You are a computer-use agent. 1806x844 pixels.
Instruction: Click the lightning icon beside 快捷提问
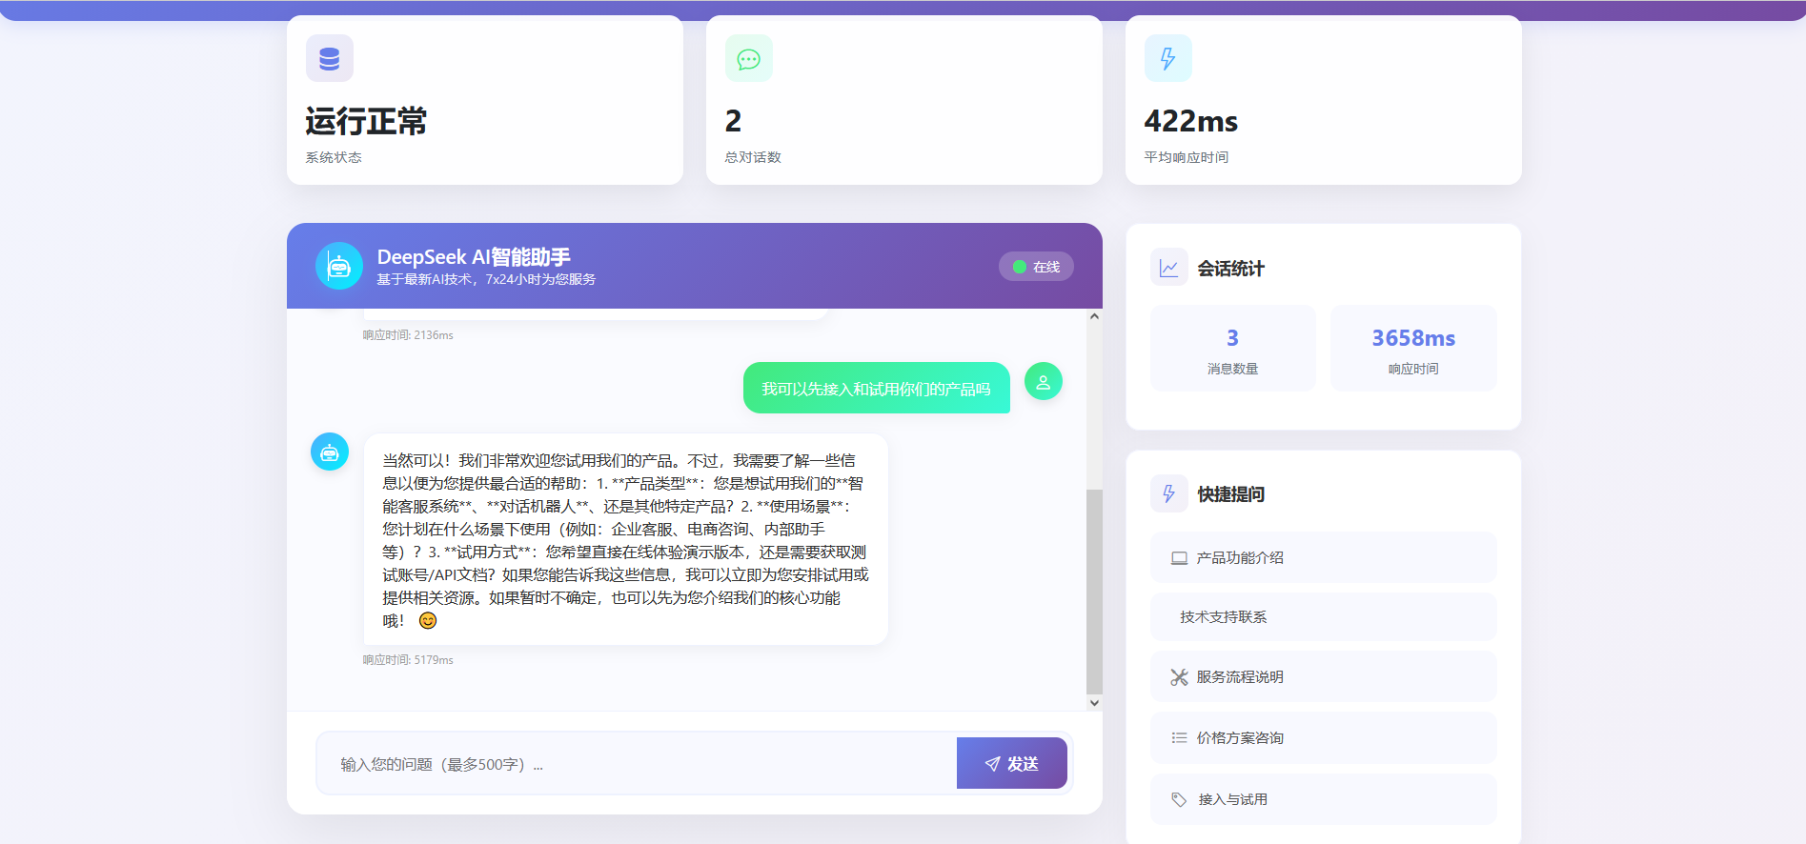(1169, 493)
